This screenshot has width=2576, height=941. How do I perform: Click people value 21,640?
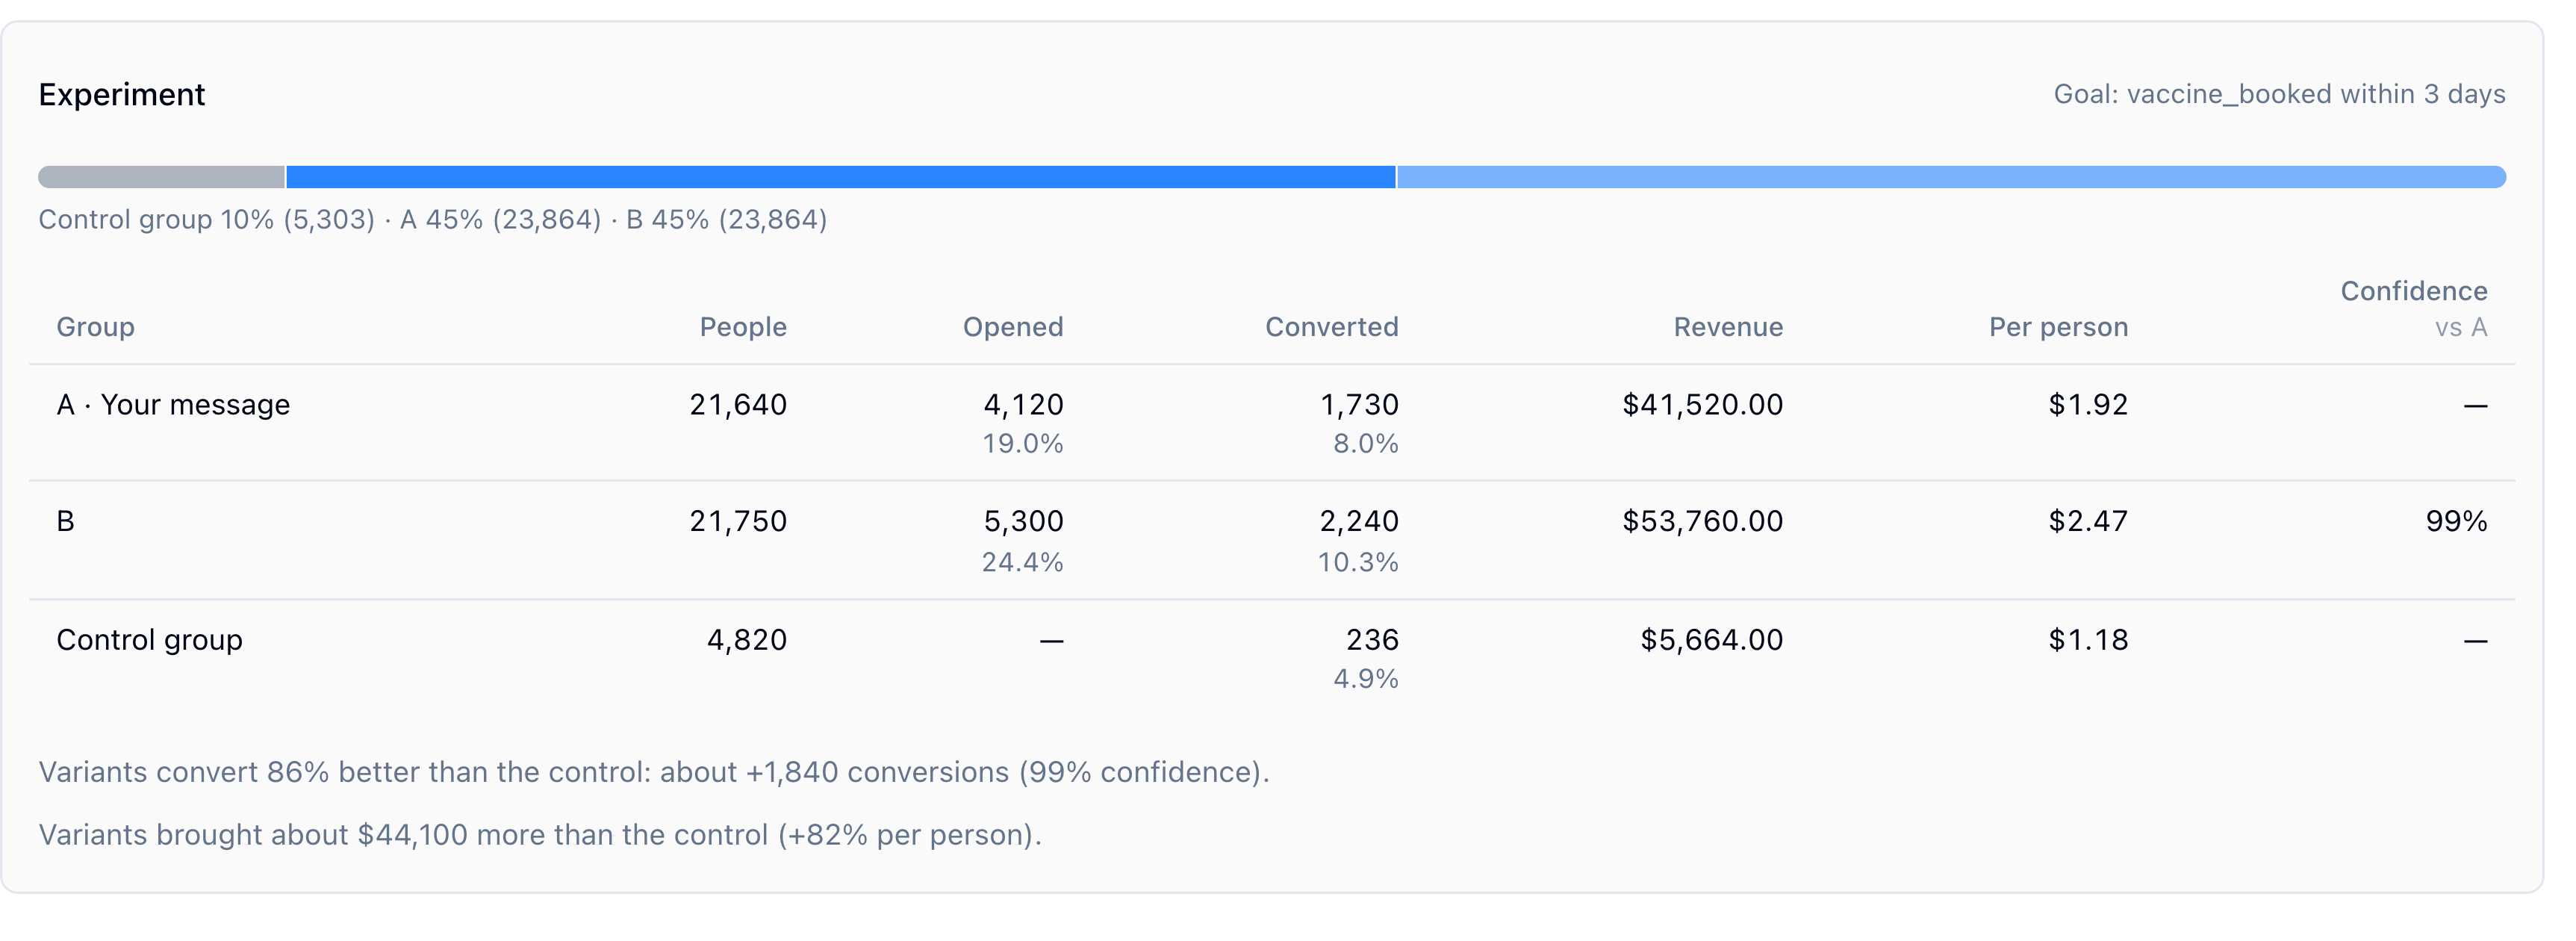(738, 405)
